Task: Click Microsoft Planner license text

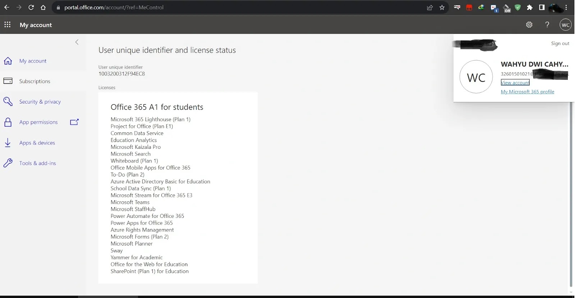Action: tap(132, 244)
